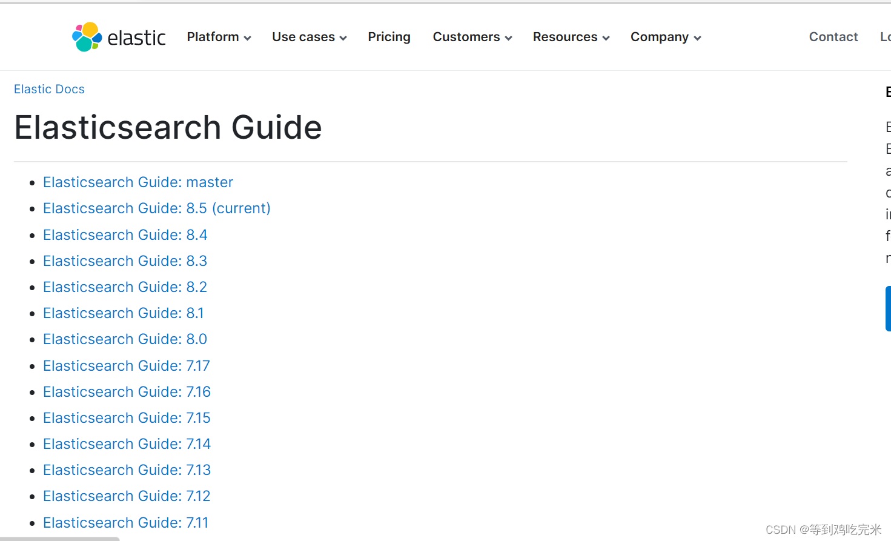891x541 pixels.
Task: Click the Elasticsearch Guide heading
Action: point(168,127)
